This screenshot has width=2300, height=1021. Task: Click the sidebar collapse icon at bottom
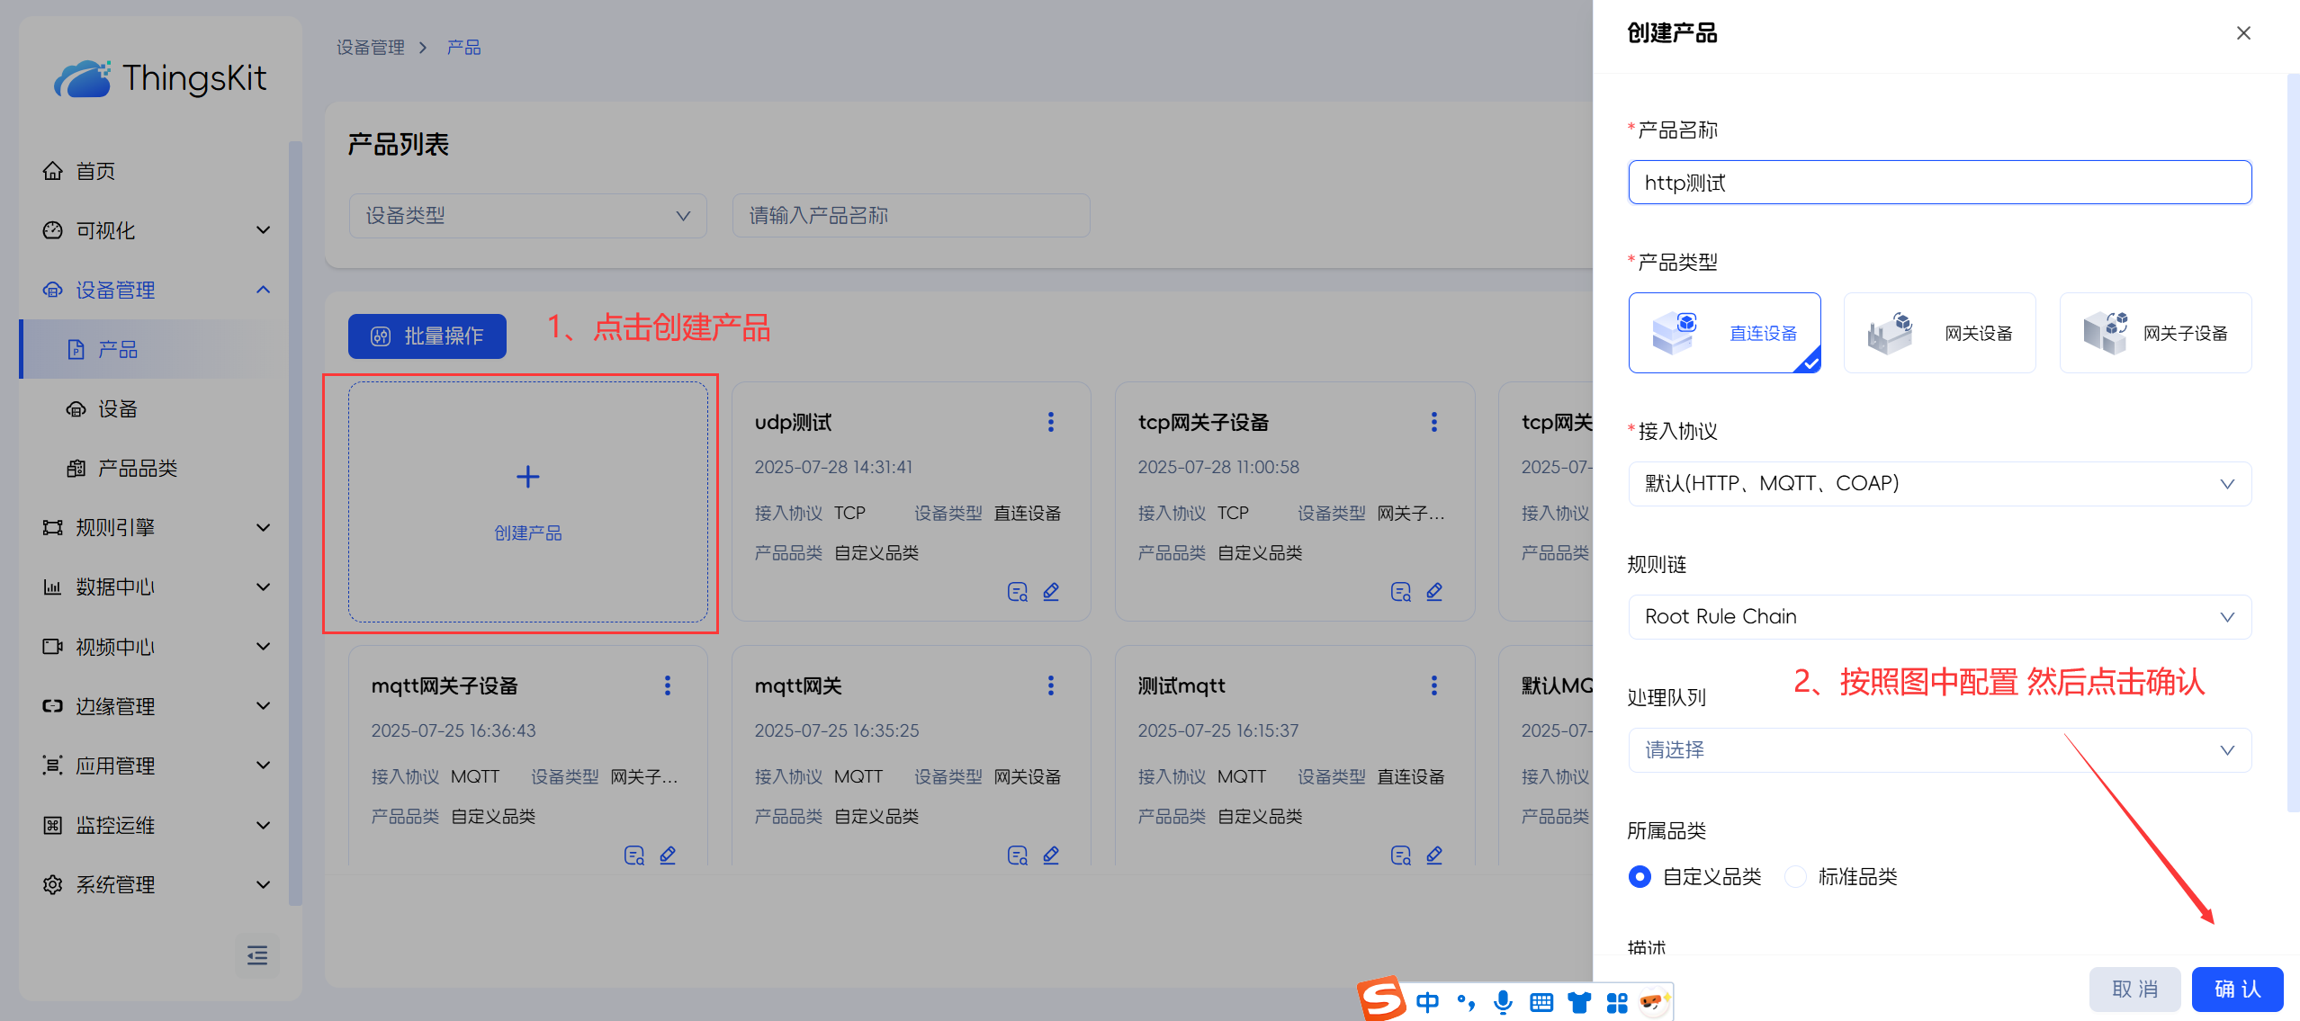(257, 955)
